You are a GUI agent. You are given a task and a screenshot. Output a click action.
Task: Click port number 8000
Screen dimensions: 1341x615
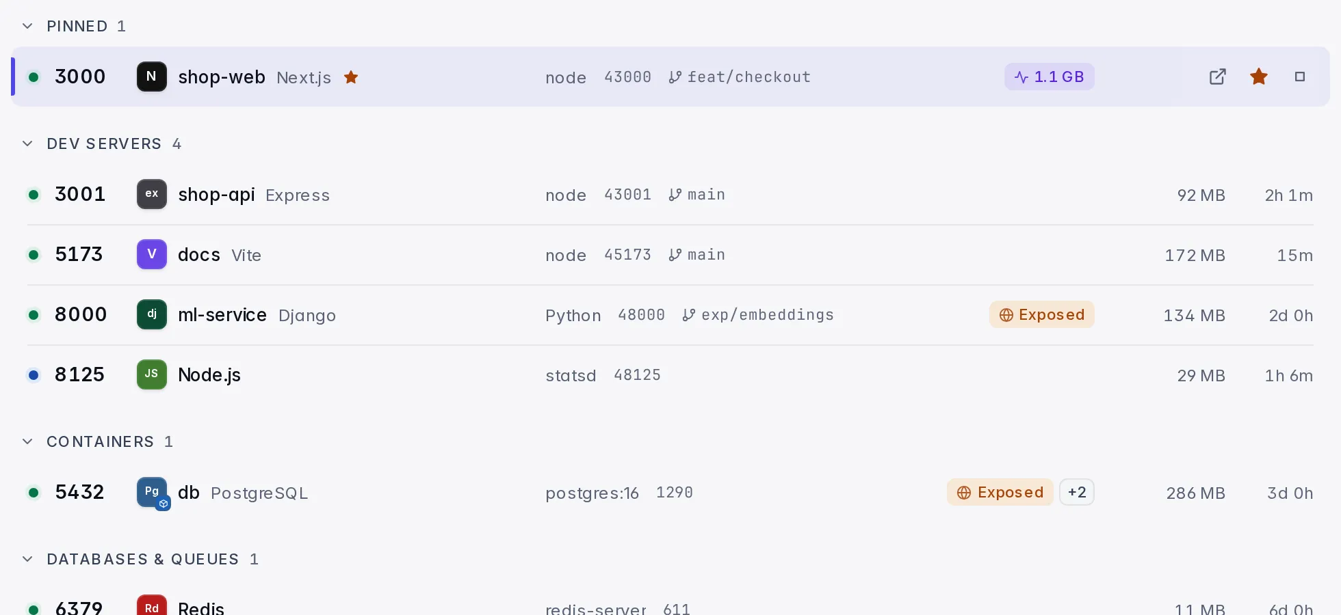(81, 314)
